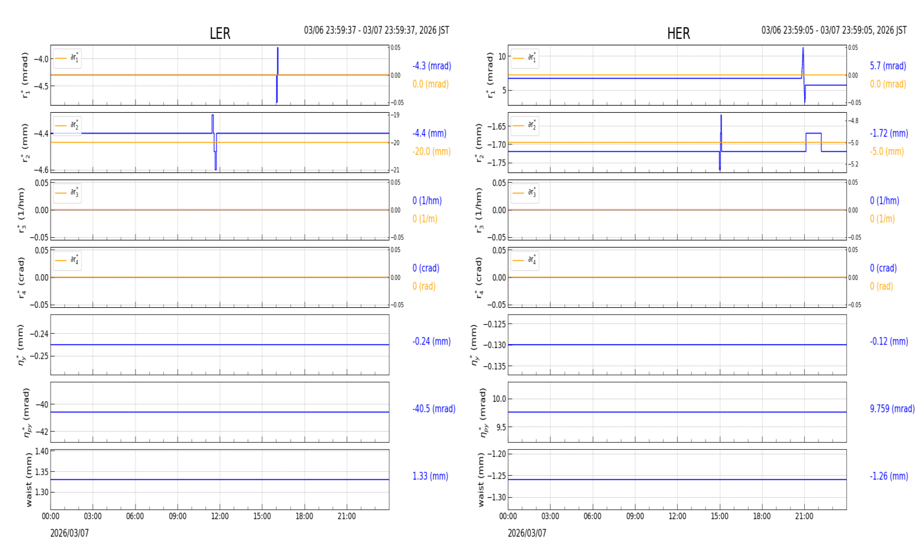Click the ∂r3* legend in LER r3 plot
915x560 pixels.
click(67, 193)
